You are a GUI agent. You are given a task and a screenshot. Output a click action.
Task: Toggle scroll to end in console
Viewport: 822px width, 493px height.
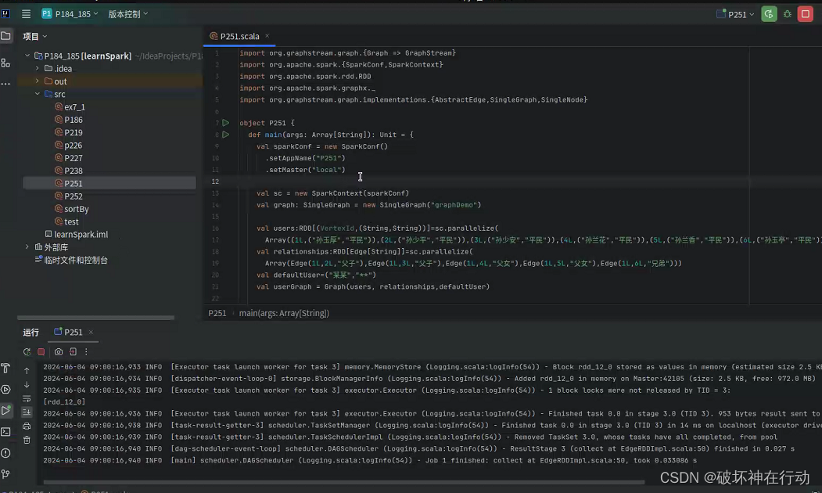click(27, 412)
